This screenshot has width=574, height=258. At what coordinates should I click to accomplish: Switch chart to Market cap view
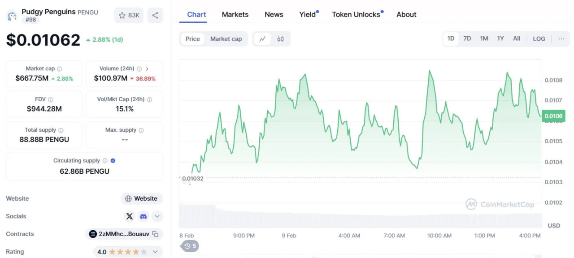pos(226,39)
